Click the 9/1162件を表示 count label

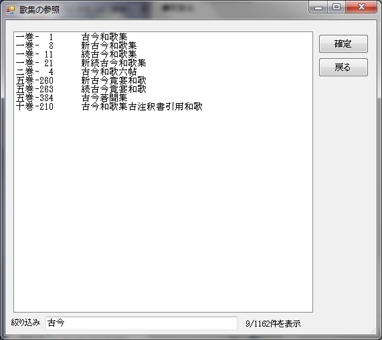click(273, 324)
